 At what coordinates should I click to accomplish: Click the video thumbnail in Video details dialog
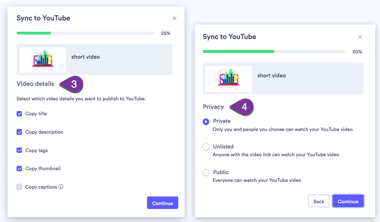(43, 60)
